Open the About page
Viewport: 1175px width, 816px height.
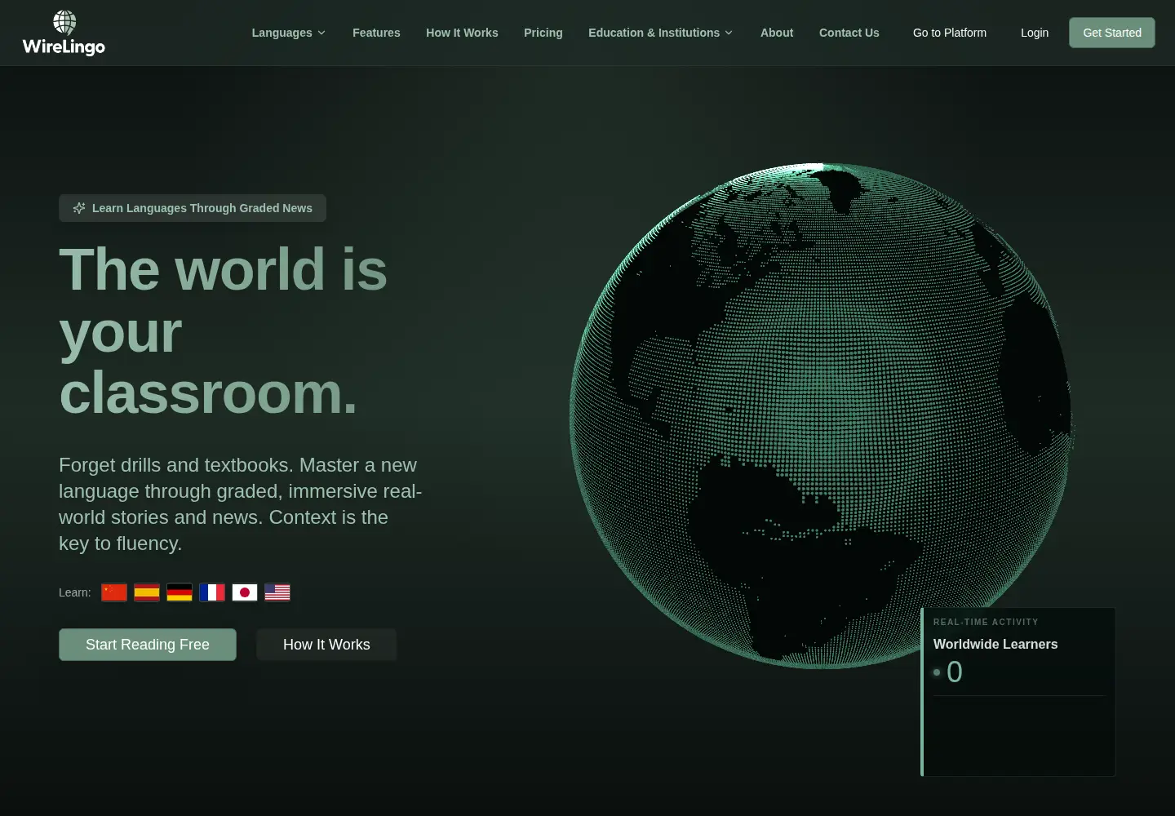[x=777, y=33]
